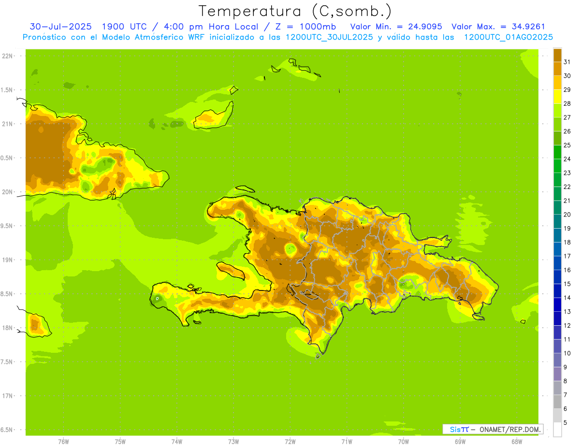Pick the blue colorbar band between 15 and 16
This screenshot has height=448, width=580.
click(x=557, y=277)
